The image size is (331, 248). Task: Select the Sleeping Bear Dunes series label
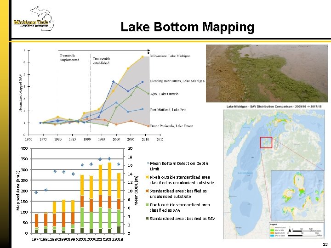(177, 81)
